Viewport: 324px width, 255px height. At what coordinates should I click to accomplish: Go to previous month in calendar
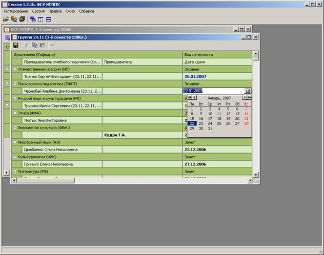(x=194, y=97)
